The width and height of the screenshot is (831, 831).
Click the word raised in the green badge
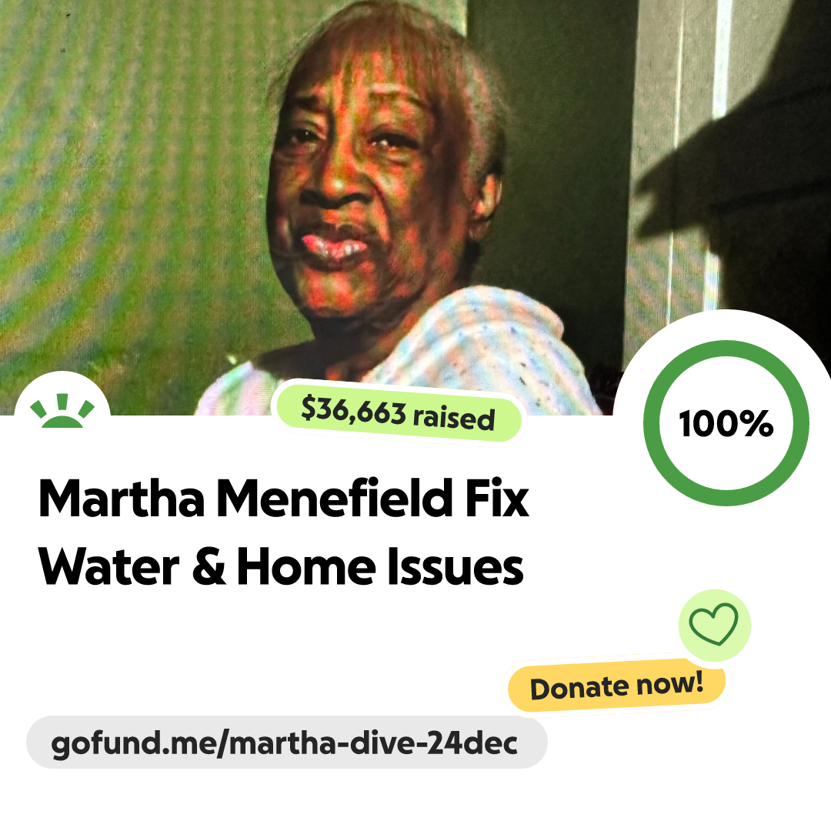click(x=454, y=418)
